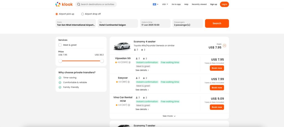Image resolution: width=284 pixels, height=127 pixels.
Task: Click the maximum price slider handle
Action: click(102, 61)
